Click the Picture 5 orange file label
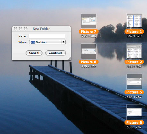 pyautogui.click(x=134, y=92)
